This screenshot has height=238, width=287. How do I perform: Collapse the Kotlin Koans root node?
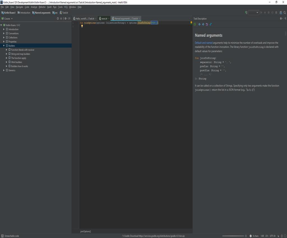click(1, 25)
